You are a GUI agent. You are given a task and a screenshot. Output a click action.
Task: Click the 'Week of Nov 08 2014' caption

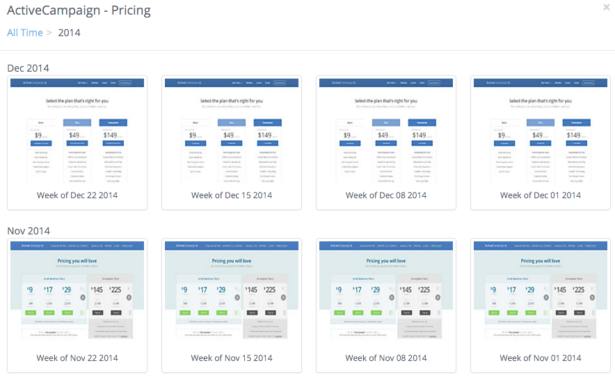[386, 358]
